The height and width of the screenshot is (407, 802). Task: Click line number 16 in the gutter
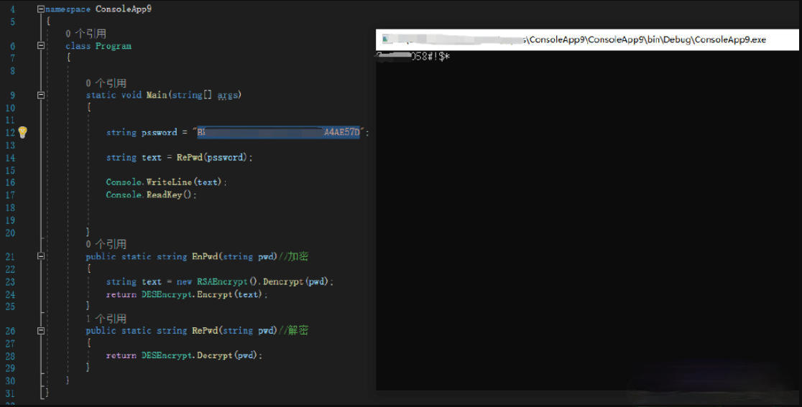pos(10,182)
